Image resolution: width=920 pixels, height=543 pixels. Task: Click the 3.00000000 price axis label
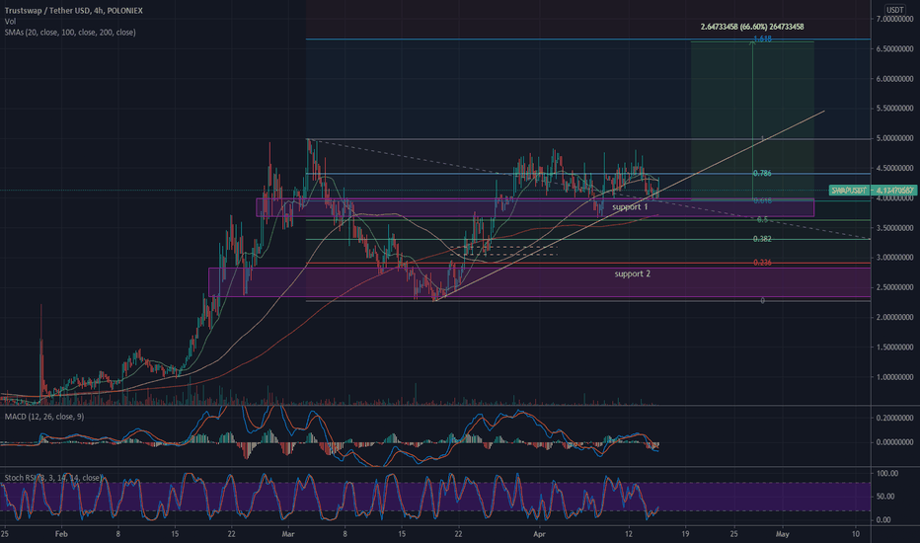(x=894, y=258)
